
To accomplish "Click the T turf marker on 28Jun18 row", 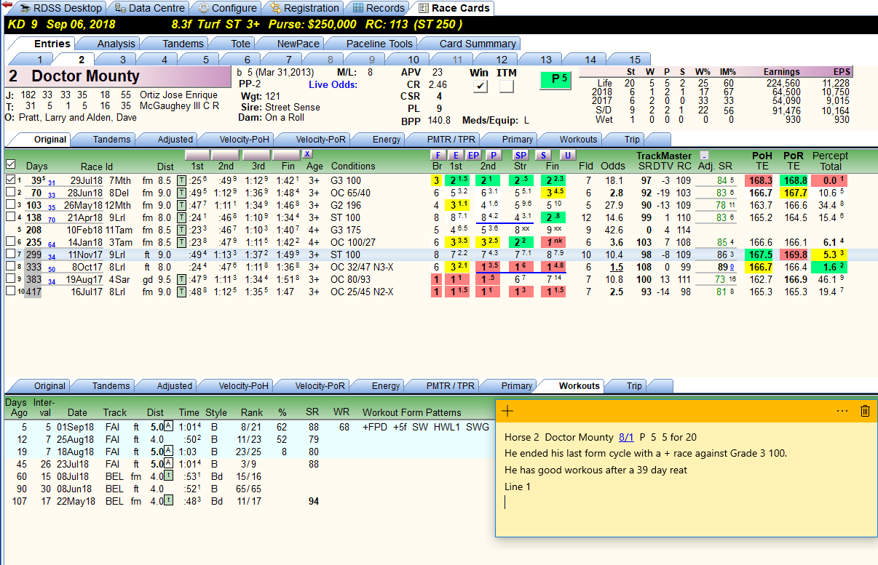I will (x=182, y=193).
